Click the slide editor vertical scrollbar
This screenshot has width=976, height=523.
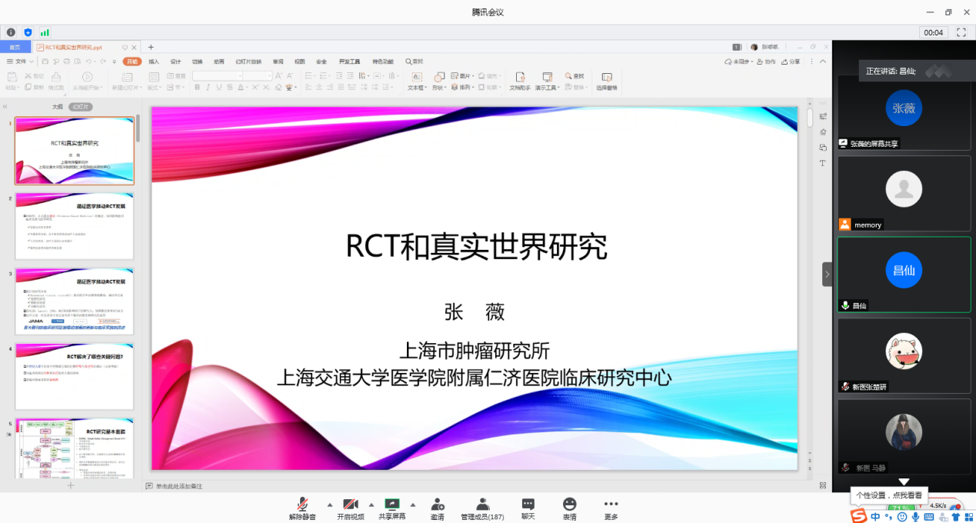click(x=809, y=292)
